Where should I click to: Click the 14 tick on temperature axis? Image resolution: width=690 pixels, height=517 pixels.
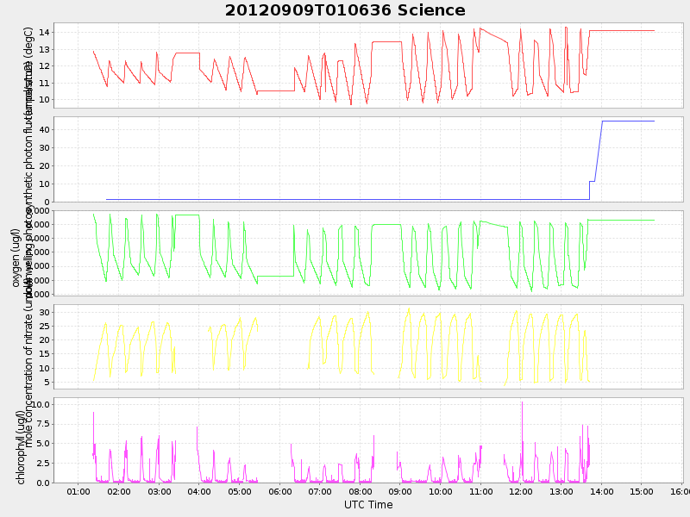[x=44, y=33]
